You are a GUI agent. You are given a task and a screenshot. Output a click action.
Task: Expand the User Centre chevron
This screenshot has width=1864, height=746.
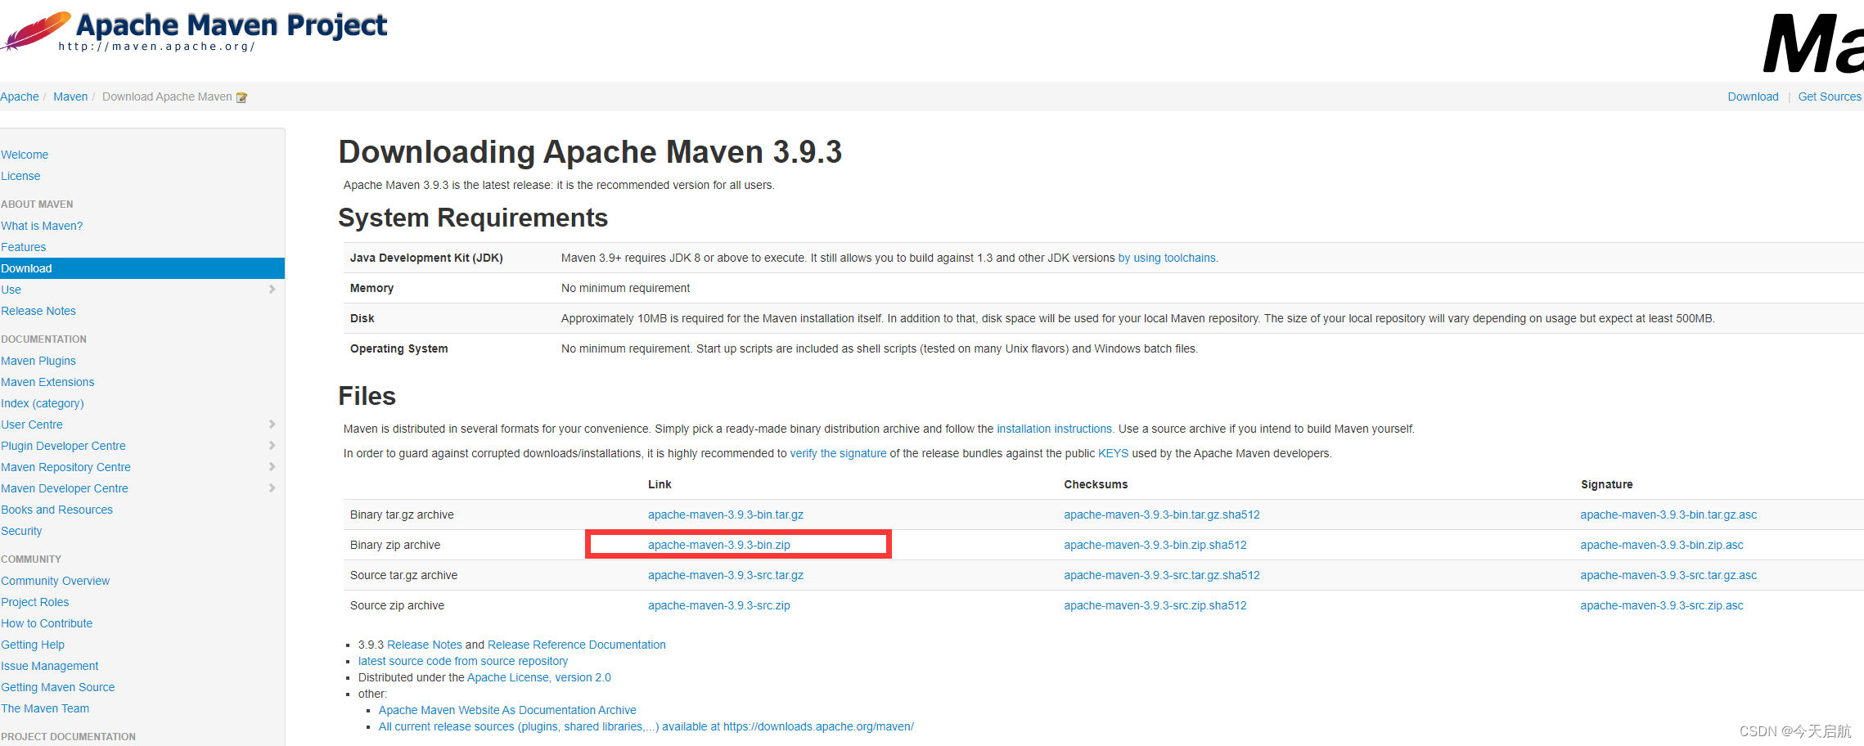[x=272, y=425]
